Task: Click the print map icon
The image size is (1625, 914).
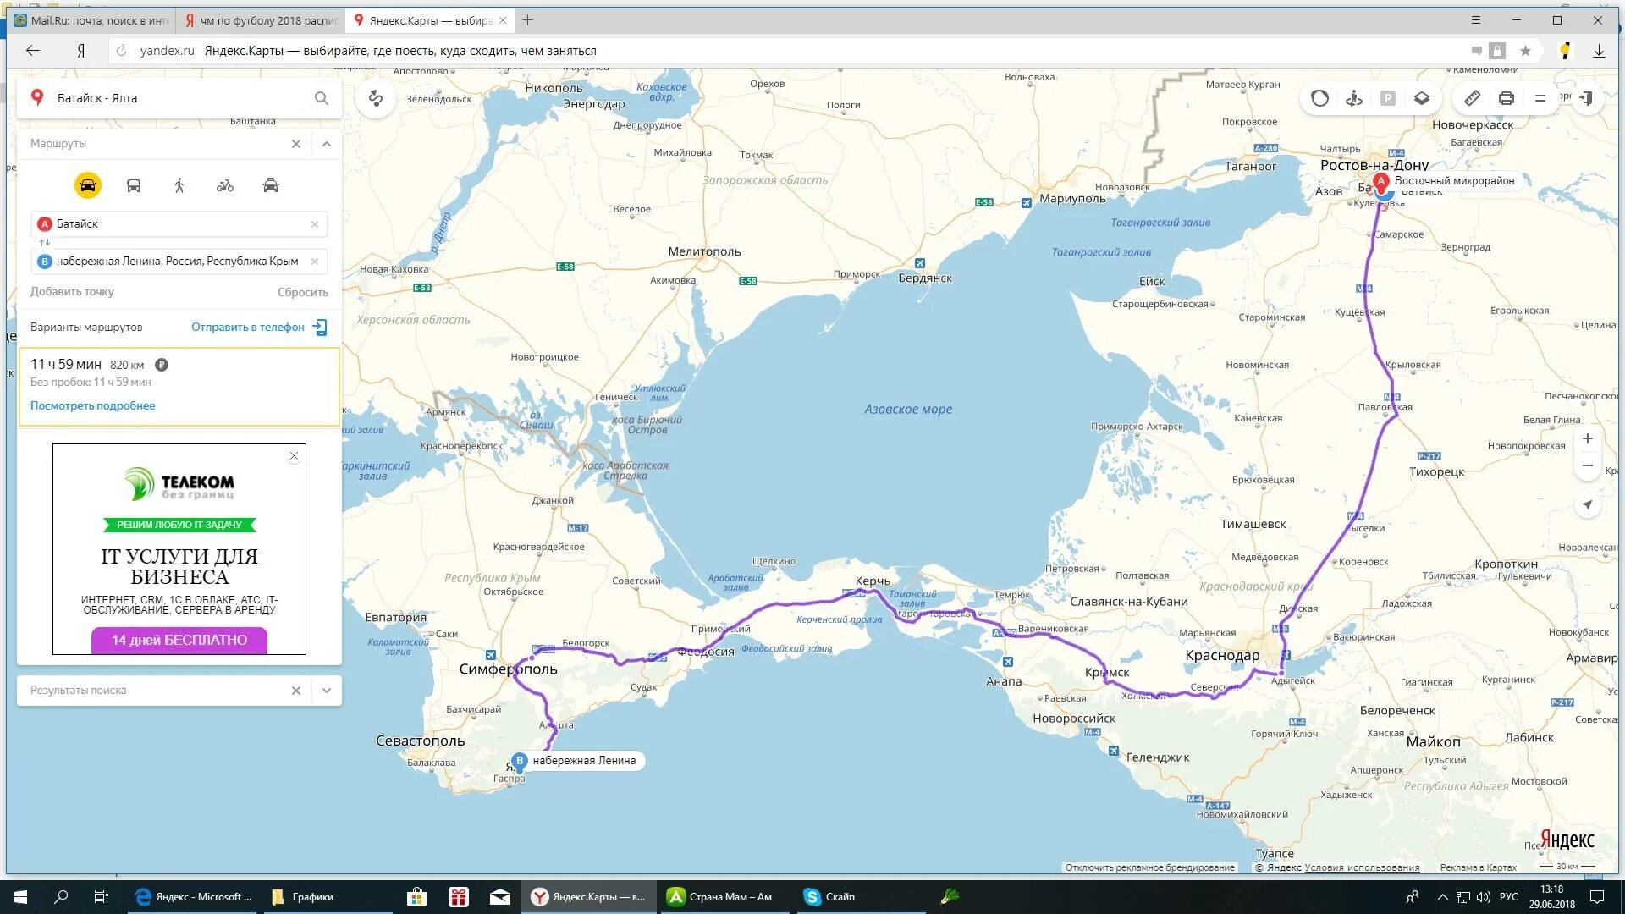Action: click(1507, 98)
